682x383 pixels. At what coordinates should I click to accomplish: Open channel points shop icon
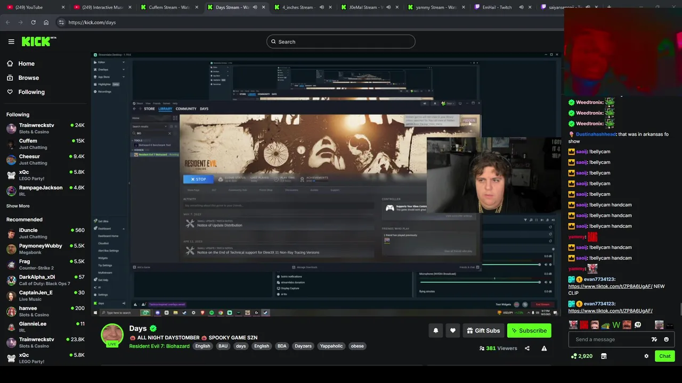point(604,356)
